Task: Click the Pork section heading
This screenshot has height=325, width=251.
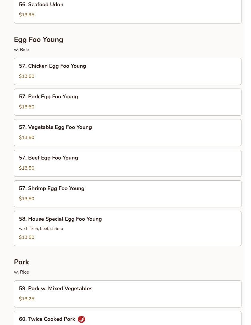Action: click(21, 262)
